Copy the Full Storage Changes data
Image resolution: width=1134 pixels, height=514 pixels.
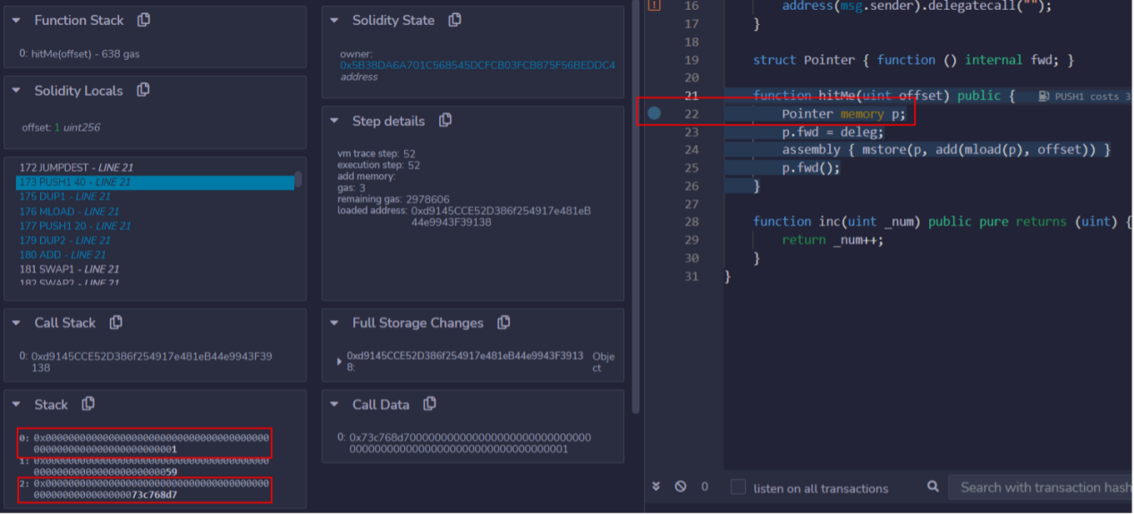[504, 323]
